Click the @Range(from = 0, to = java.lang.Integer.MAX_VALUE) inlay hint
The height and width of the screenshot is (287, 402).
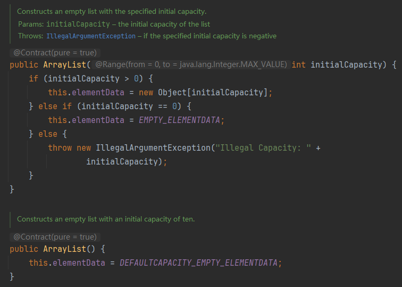(191, 64)
